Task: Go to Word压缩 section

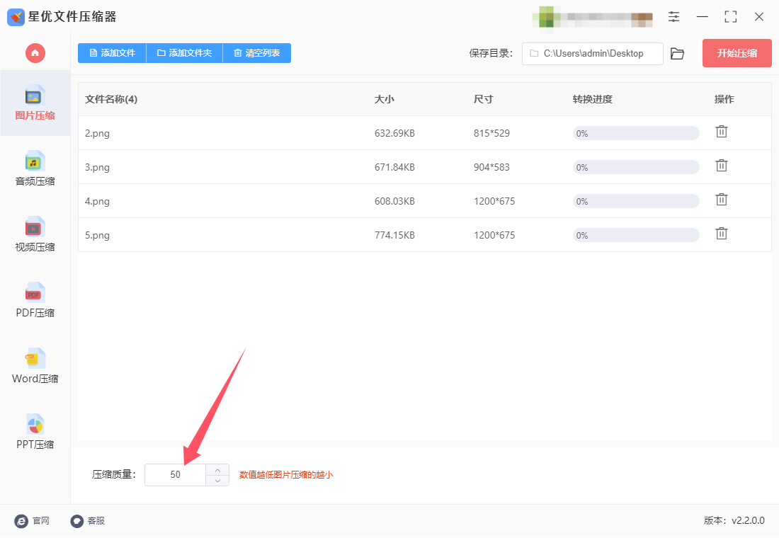Action: (35, 365)
